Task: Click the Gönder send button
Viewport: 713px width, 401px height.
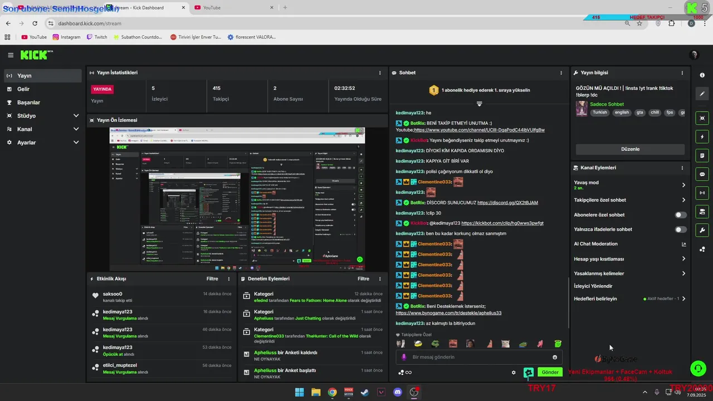Action: (550, 373)
